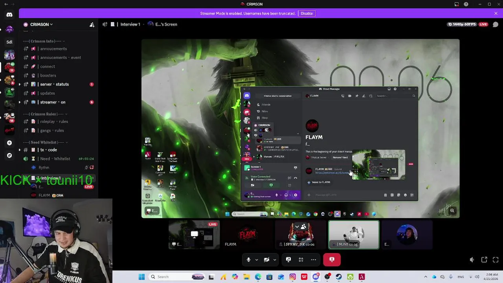The width and height of the screenshot is (503, 283).
Task: Disconnect from the voice call
Action: [x=332, y=260]
